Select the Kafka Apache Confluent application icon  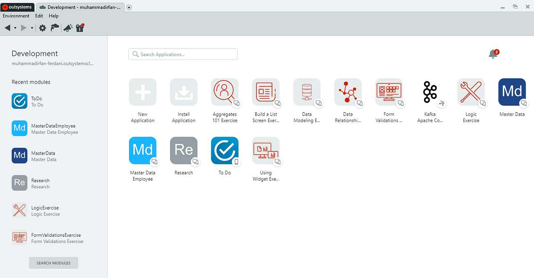[x=430, y=92]
